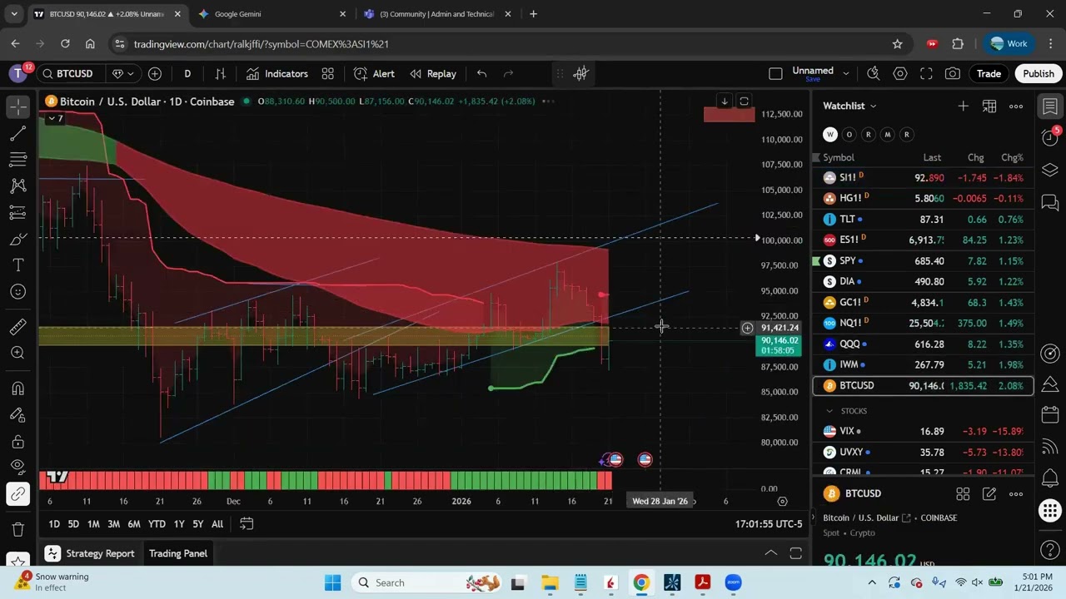Image resolution: width=1066 pixels, height=599 pixels.
Task: Open Zoom from the Windows taskbar
Action: tap(733, 582)
